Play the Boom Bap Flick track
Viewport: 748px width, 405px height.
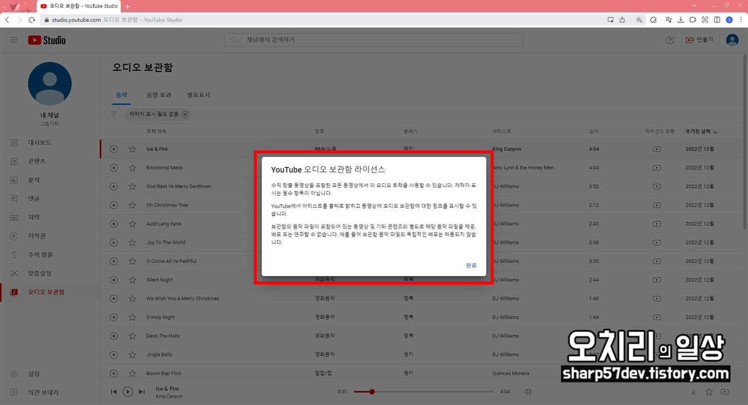[x=114, y=373]
